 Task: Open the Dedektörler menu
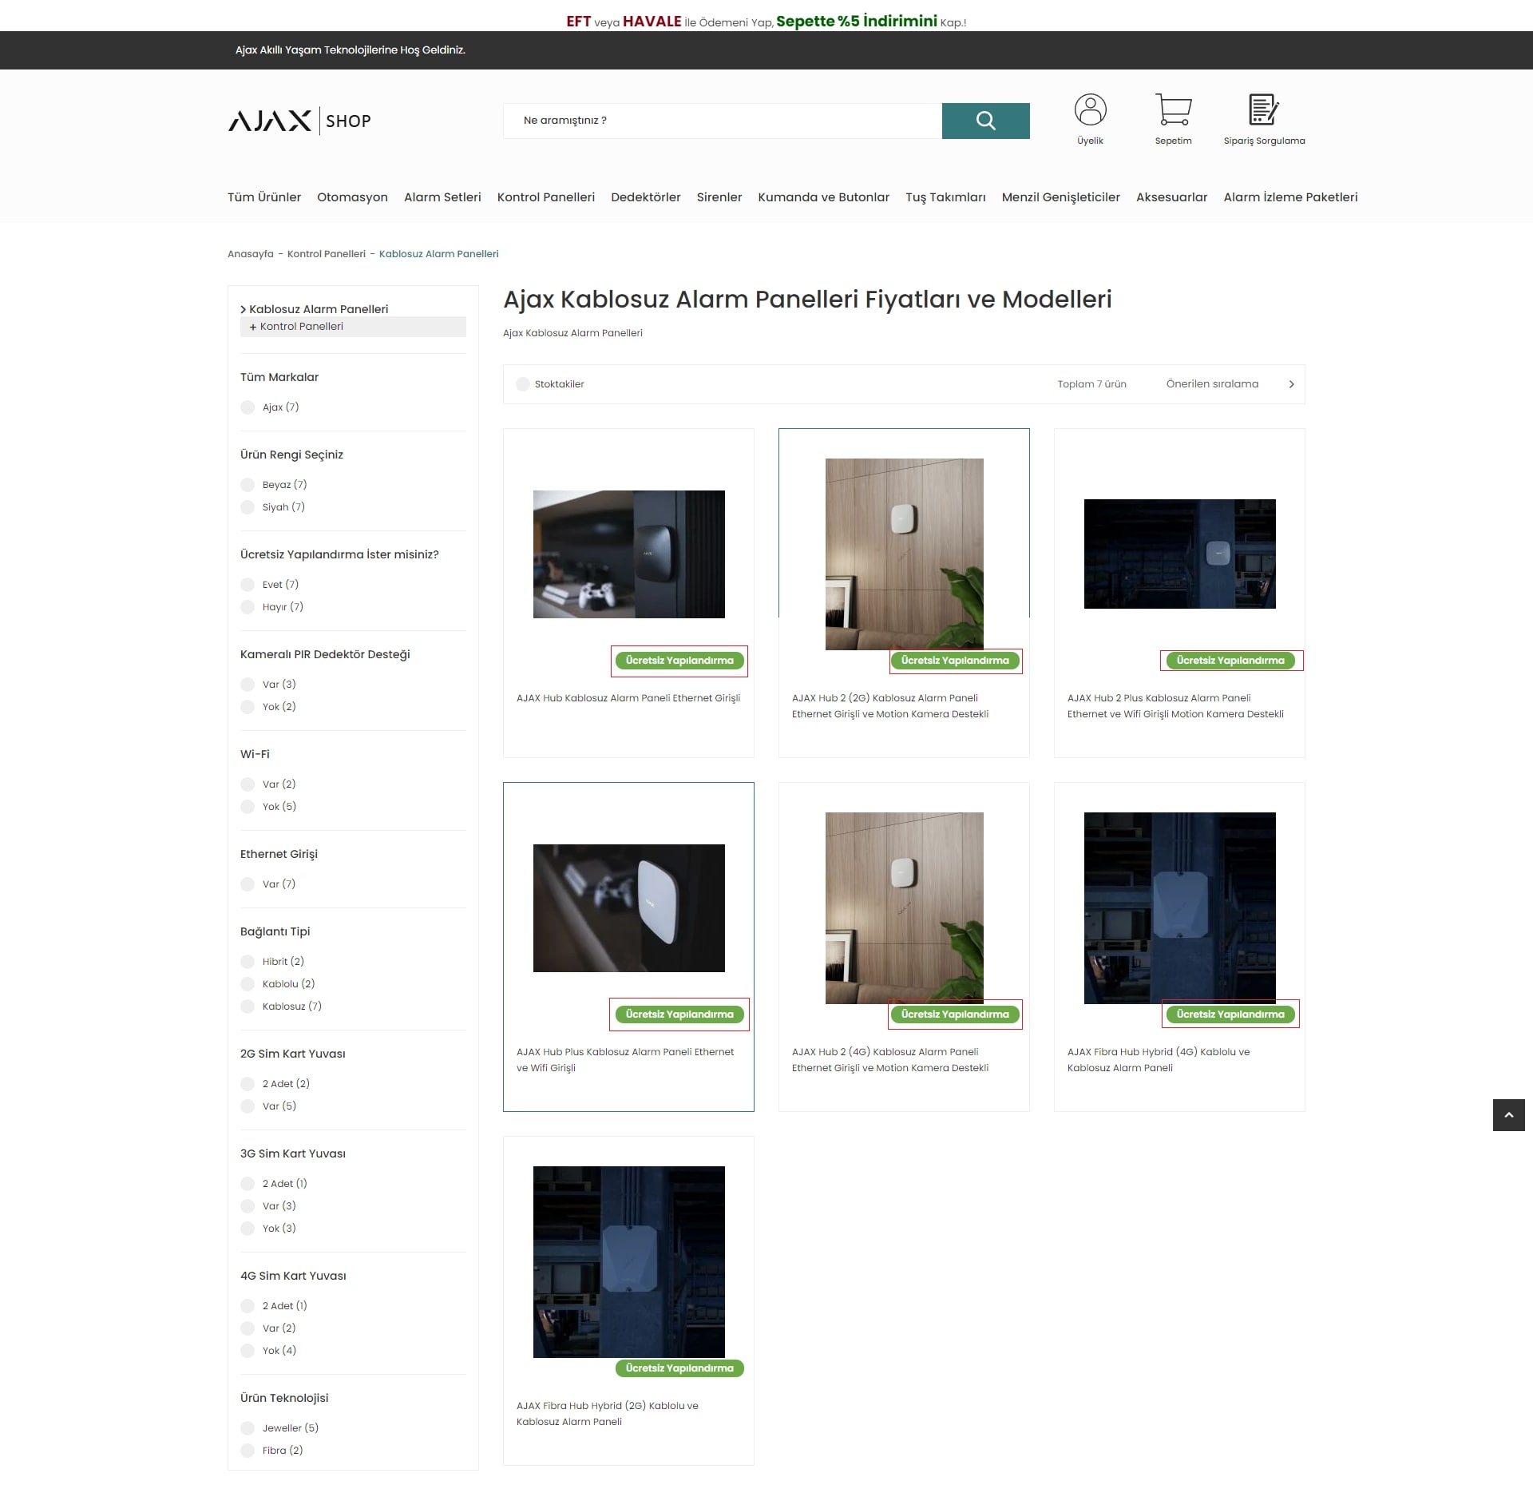pyautogui.click(x=646, y=197)
